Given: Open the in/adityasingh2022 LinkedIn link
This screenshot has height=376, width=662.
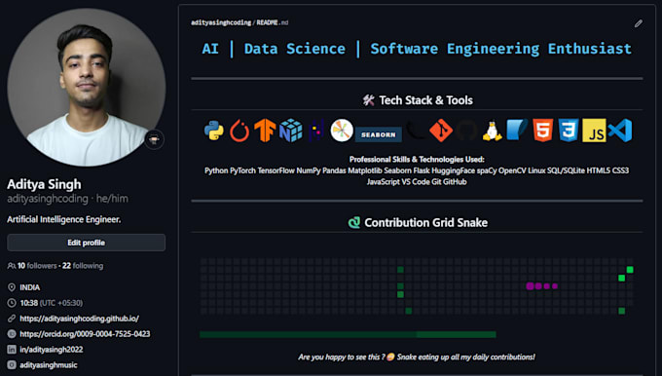Looking at the screenshot, I should pos(51,350).
